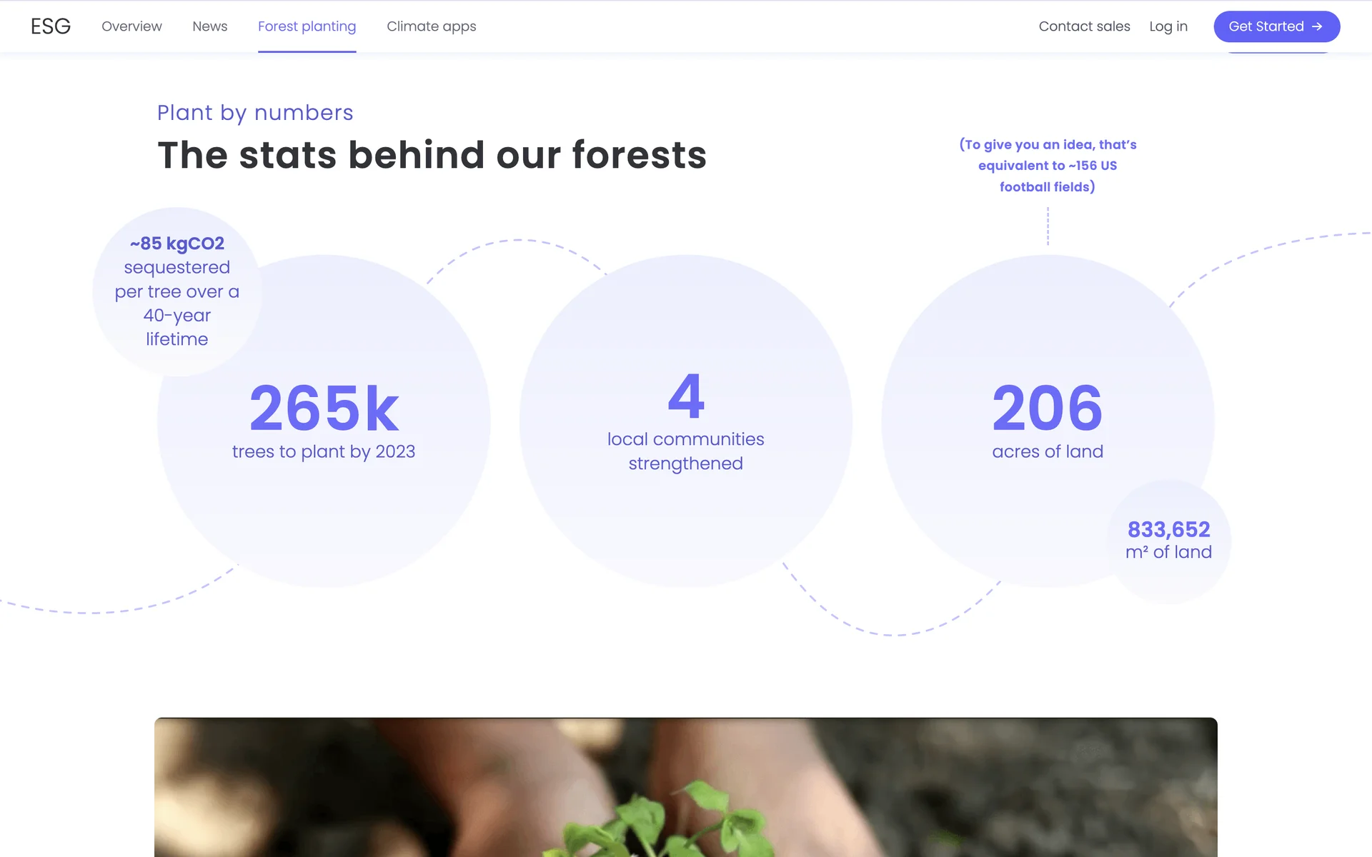Click the seedling planting photo

pos(686,787)
